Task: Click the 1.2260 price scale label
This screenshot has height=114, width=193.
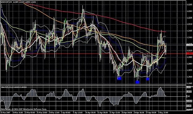Action: pos(189,11)
